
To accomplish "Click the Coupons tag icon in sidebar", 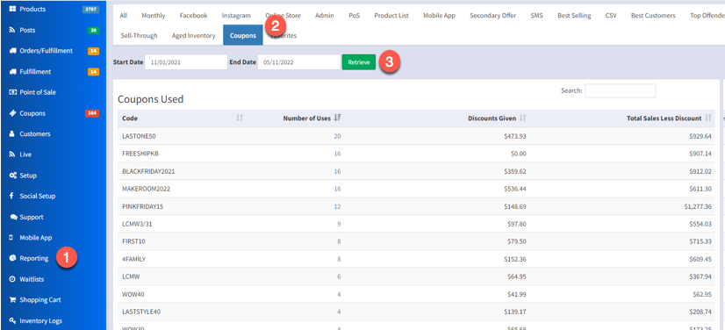I will pyautogui.click(x=12, y=113).
